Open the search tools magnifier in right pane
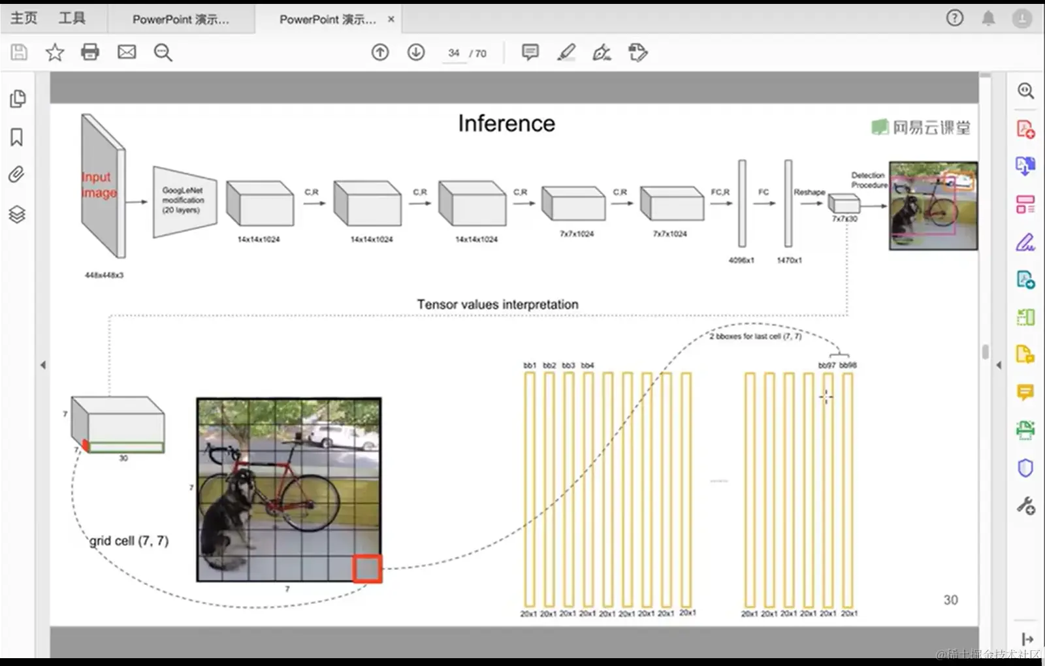Viewport: 1045px width, 666px height. [1026, 91]
